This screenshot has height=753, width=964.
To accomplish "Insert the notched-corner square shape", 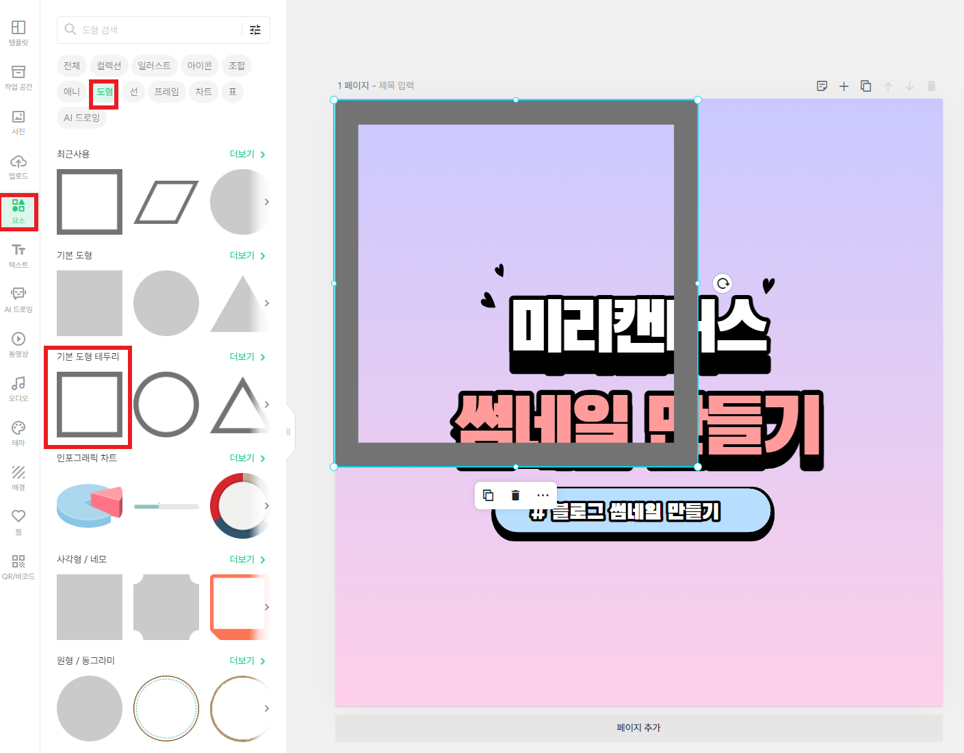I will (x=166, y=607).
